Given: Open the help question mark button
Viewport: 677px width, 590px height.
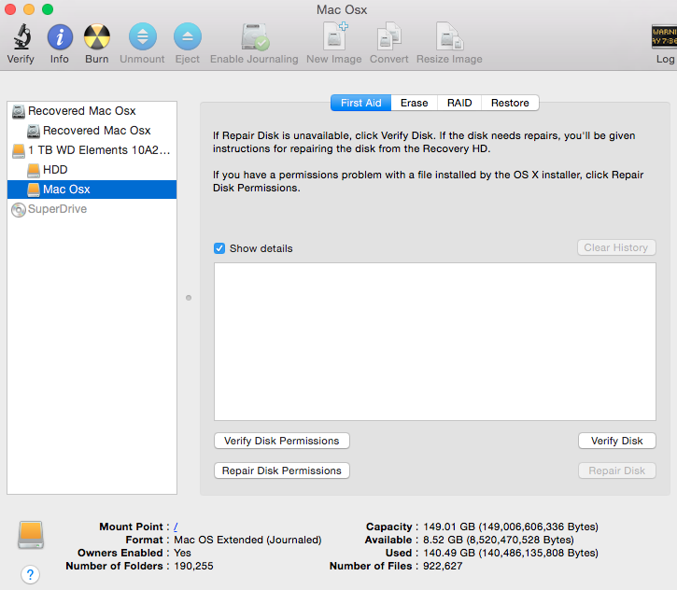Looking at the screenshot, I should click(30, 574).
